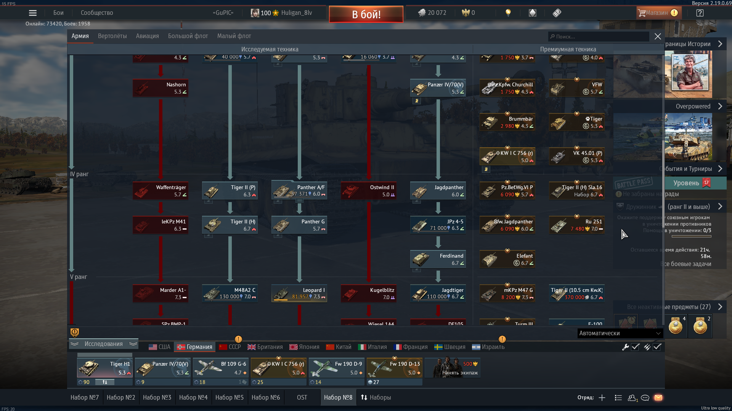Select the СССР nation tab
This screenshot has width=732, height=411.
coord(230,347)
